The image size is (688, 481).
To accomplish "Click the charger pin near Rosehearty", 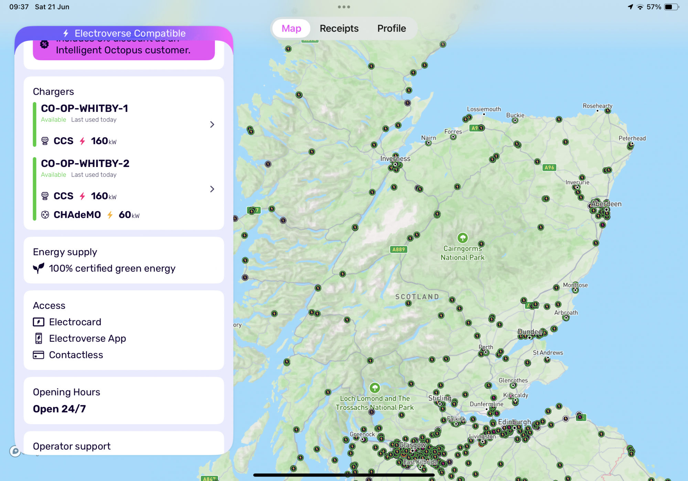I will pos(608,111).
